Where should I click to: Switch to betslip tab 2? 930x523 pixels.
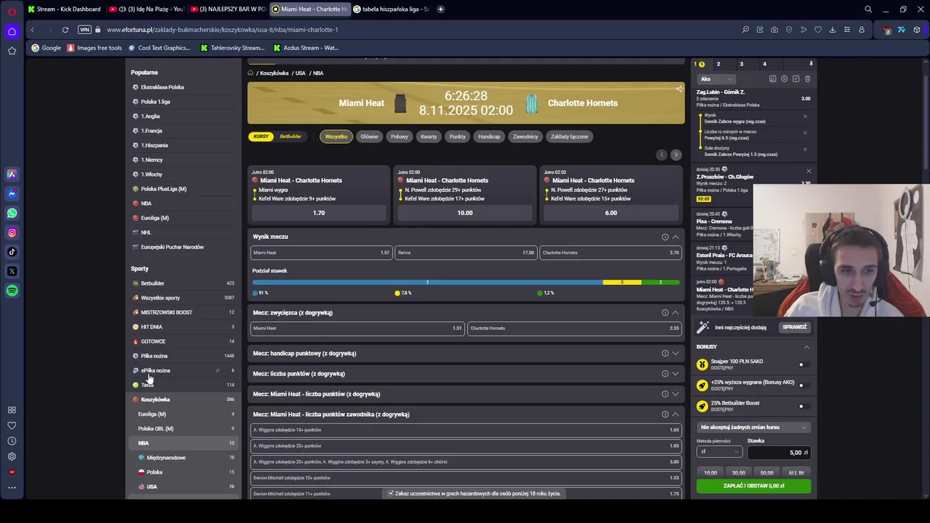click(x=719, y=64)
